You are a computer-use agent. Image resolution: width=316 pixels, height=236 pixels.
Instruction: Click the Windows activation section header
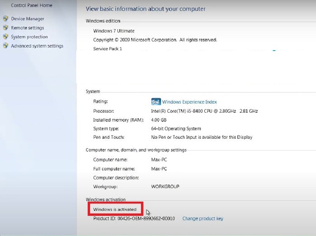(x=105, y=200)
